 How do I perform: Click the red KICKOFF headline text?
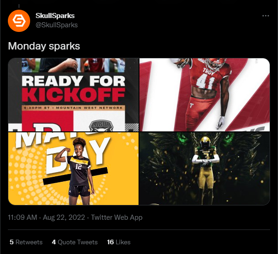click(x=73, y=95)
